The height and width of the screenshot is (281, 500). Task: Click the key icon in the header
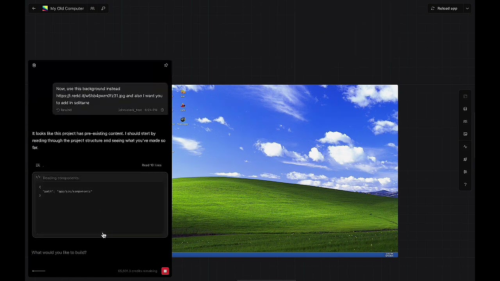103,8
